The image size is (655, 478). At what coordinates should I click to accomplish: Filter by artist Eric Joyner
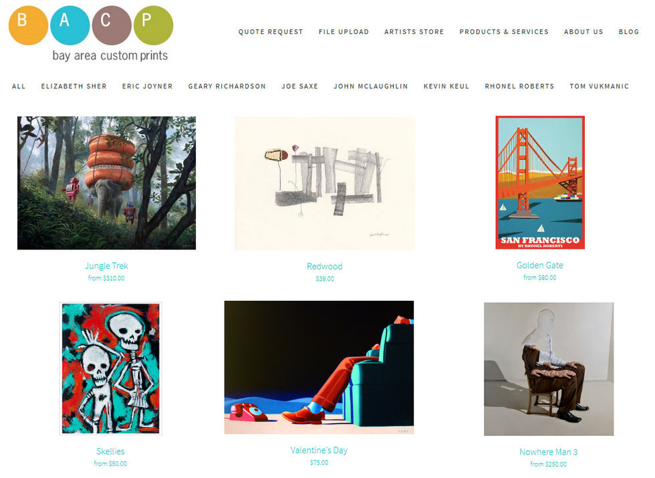[x=148, y=86]
